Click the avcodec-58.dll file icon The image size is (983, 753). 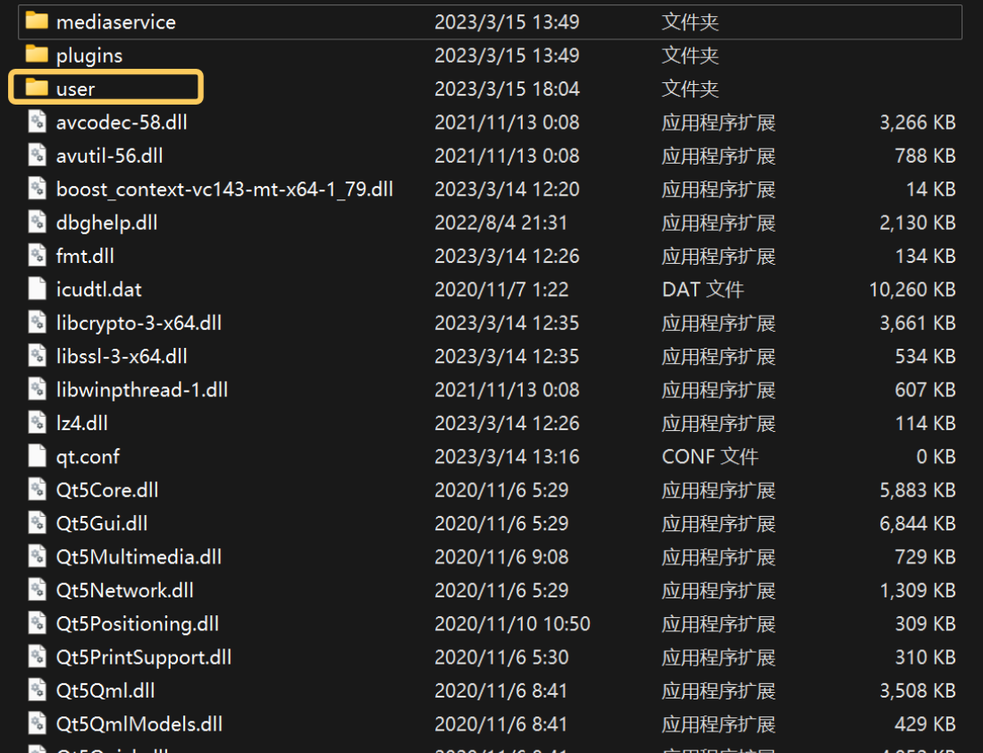click(37, 121)
